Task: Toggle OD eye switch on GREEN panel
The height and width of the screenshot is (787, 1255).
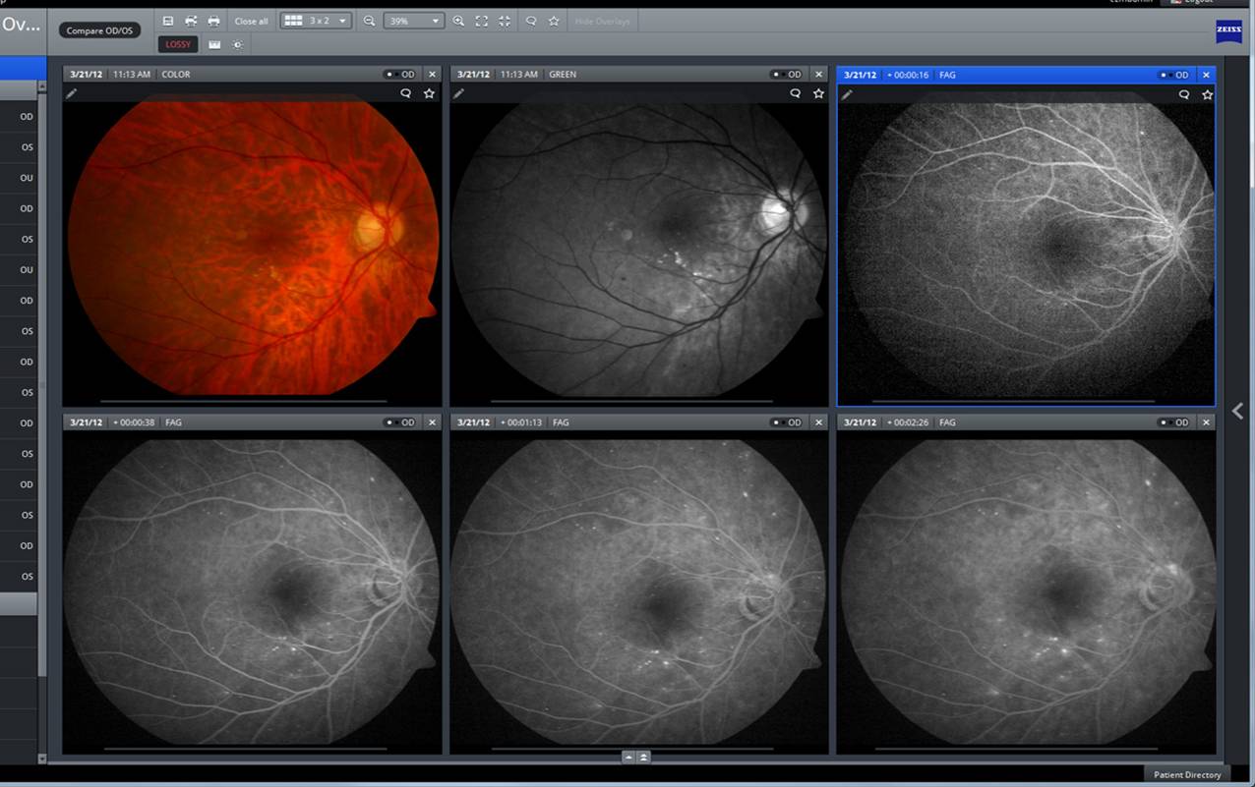Action: 788,75
